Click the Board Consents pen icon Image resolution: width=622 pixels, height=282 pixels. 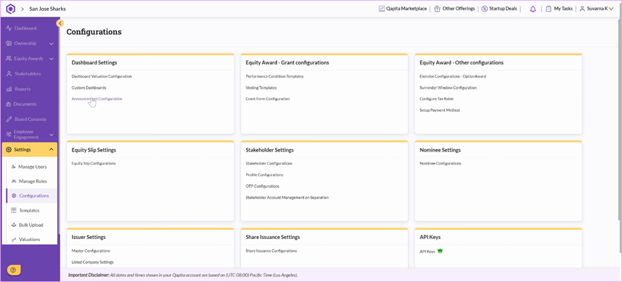coord(9,119)
